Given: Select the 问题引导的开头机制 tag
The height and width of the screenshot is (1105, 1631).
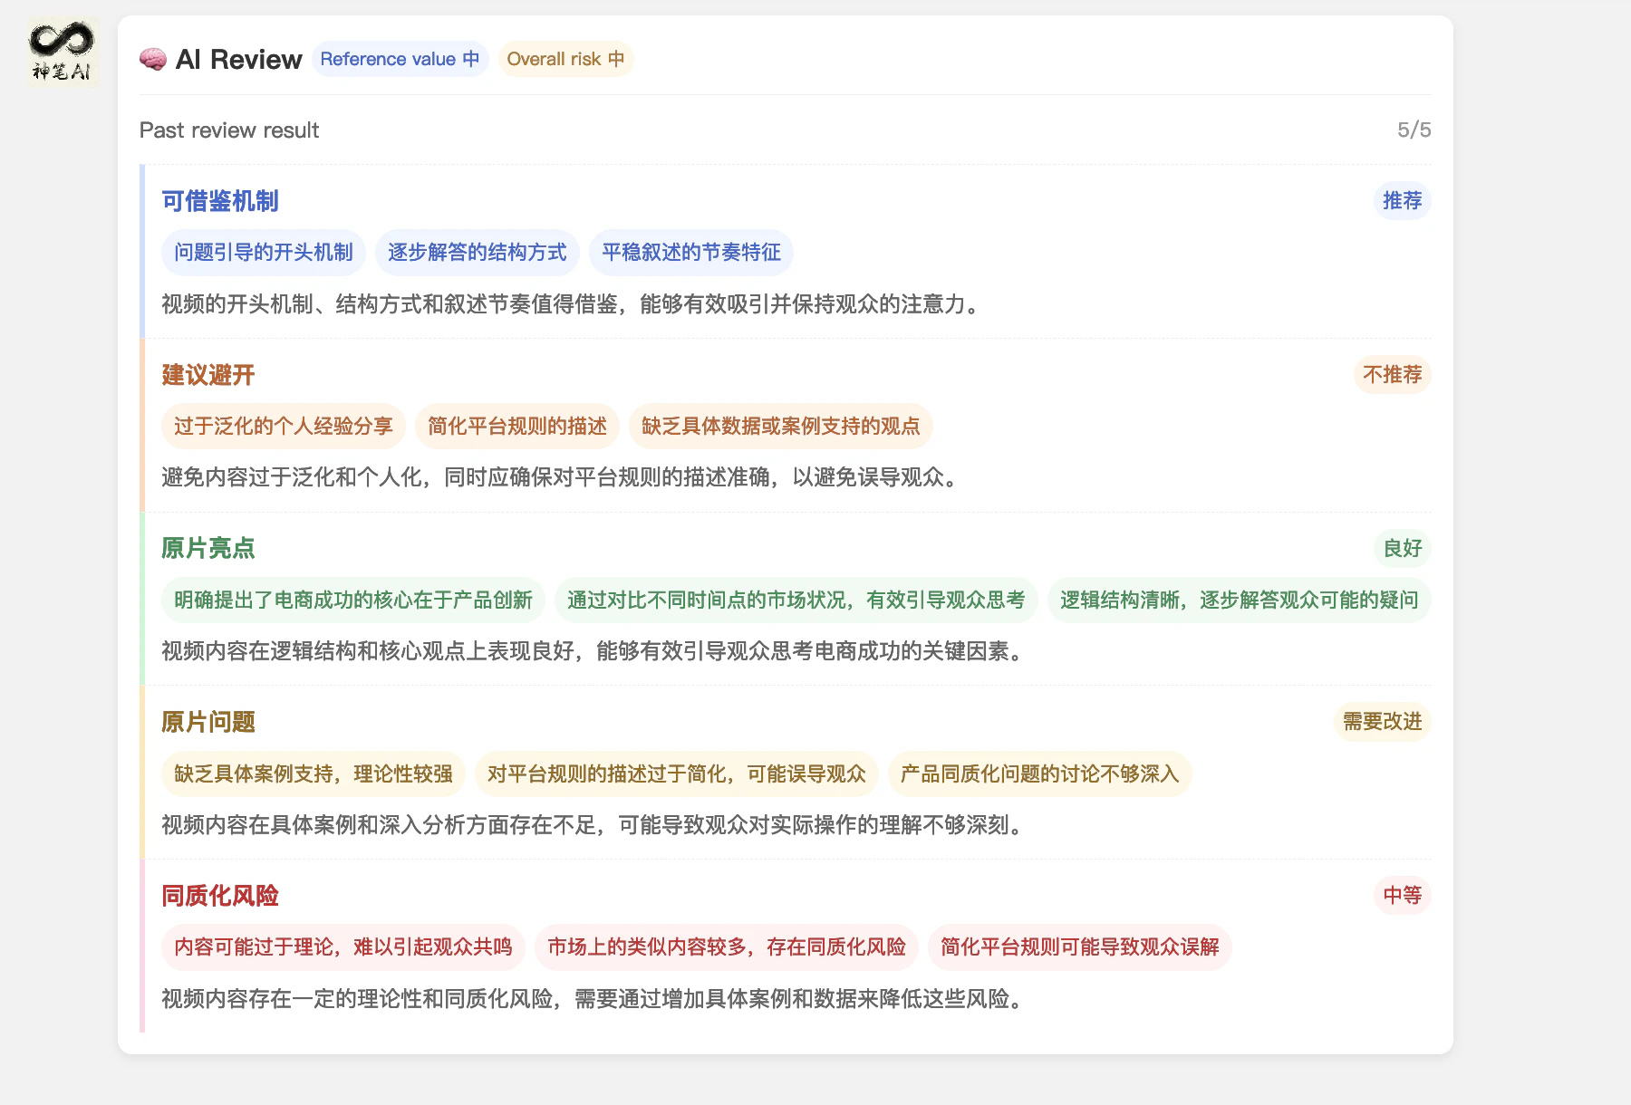Looking at the screenshot, I should click(264, 252).
